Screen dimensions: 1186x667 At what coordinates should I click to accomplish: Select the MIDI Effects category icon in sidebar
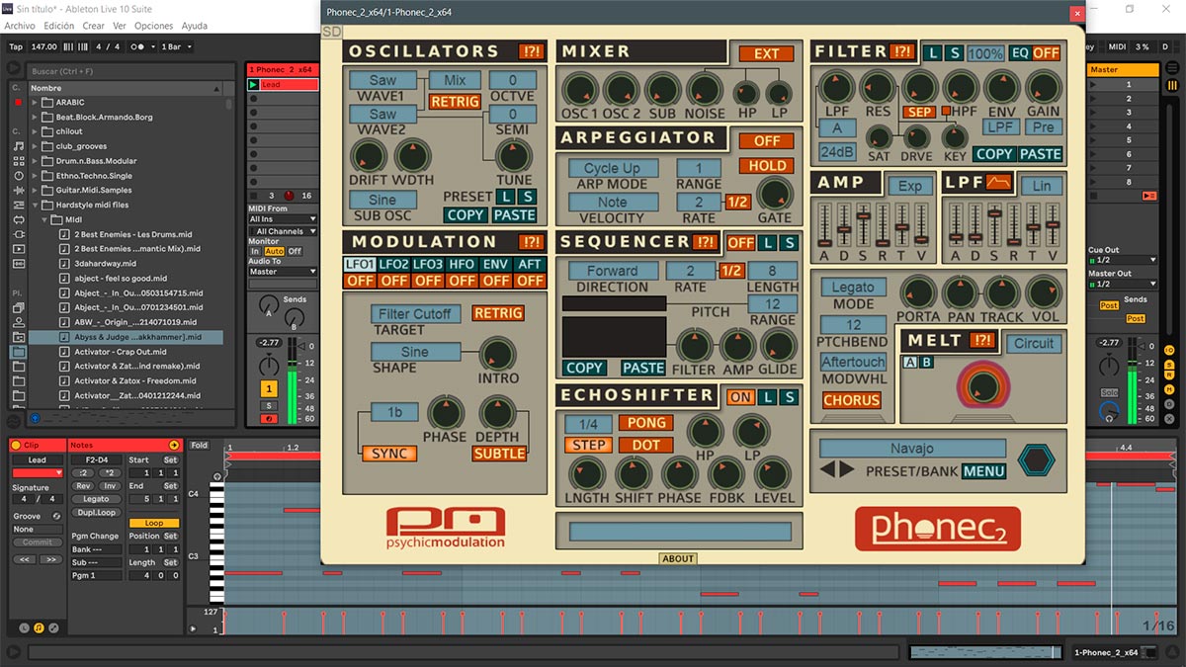pos(19,205)
